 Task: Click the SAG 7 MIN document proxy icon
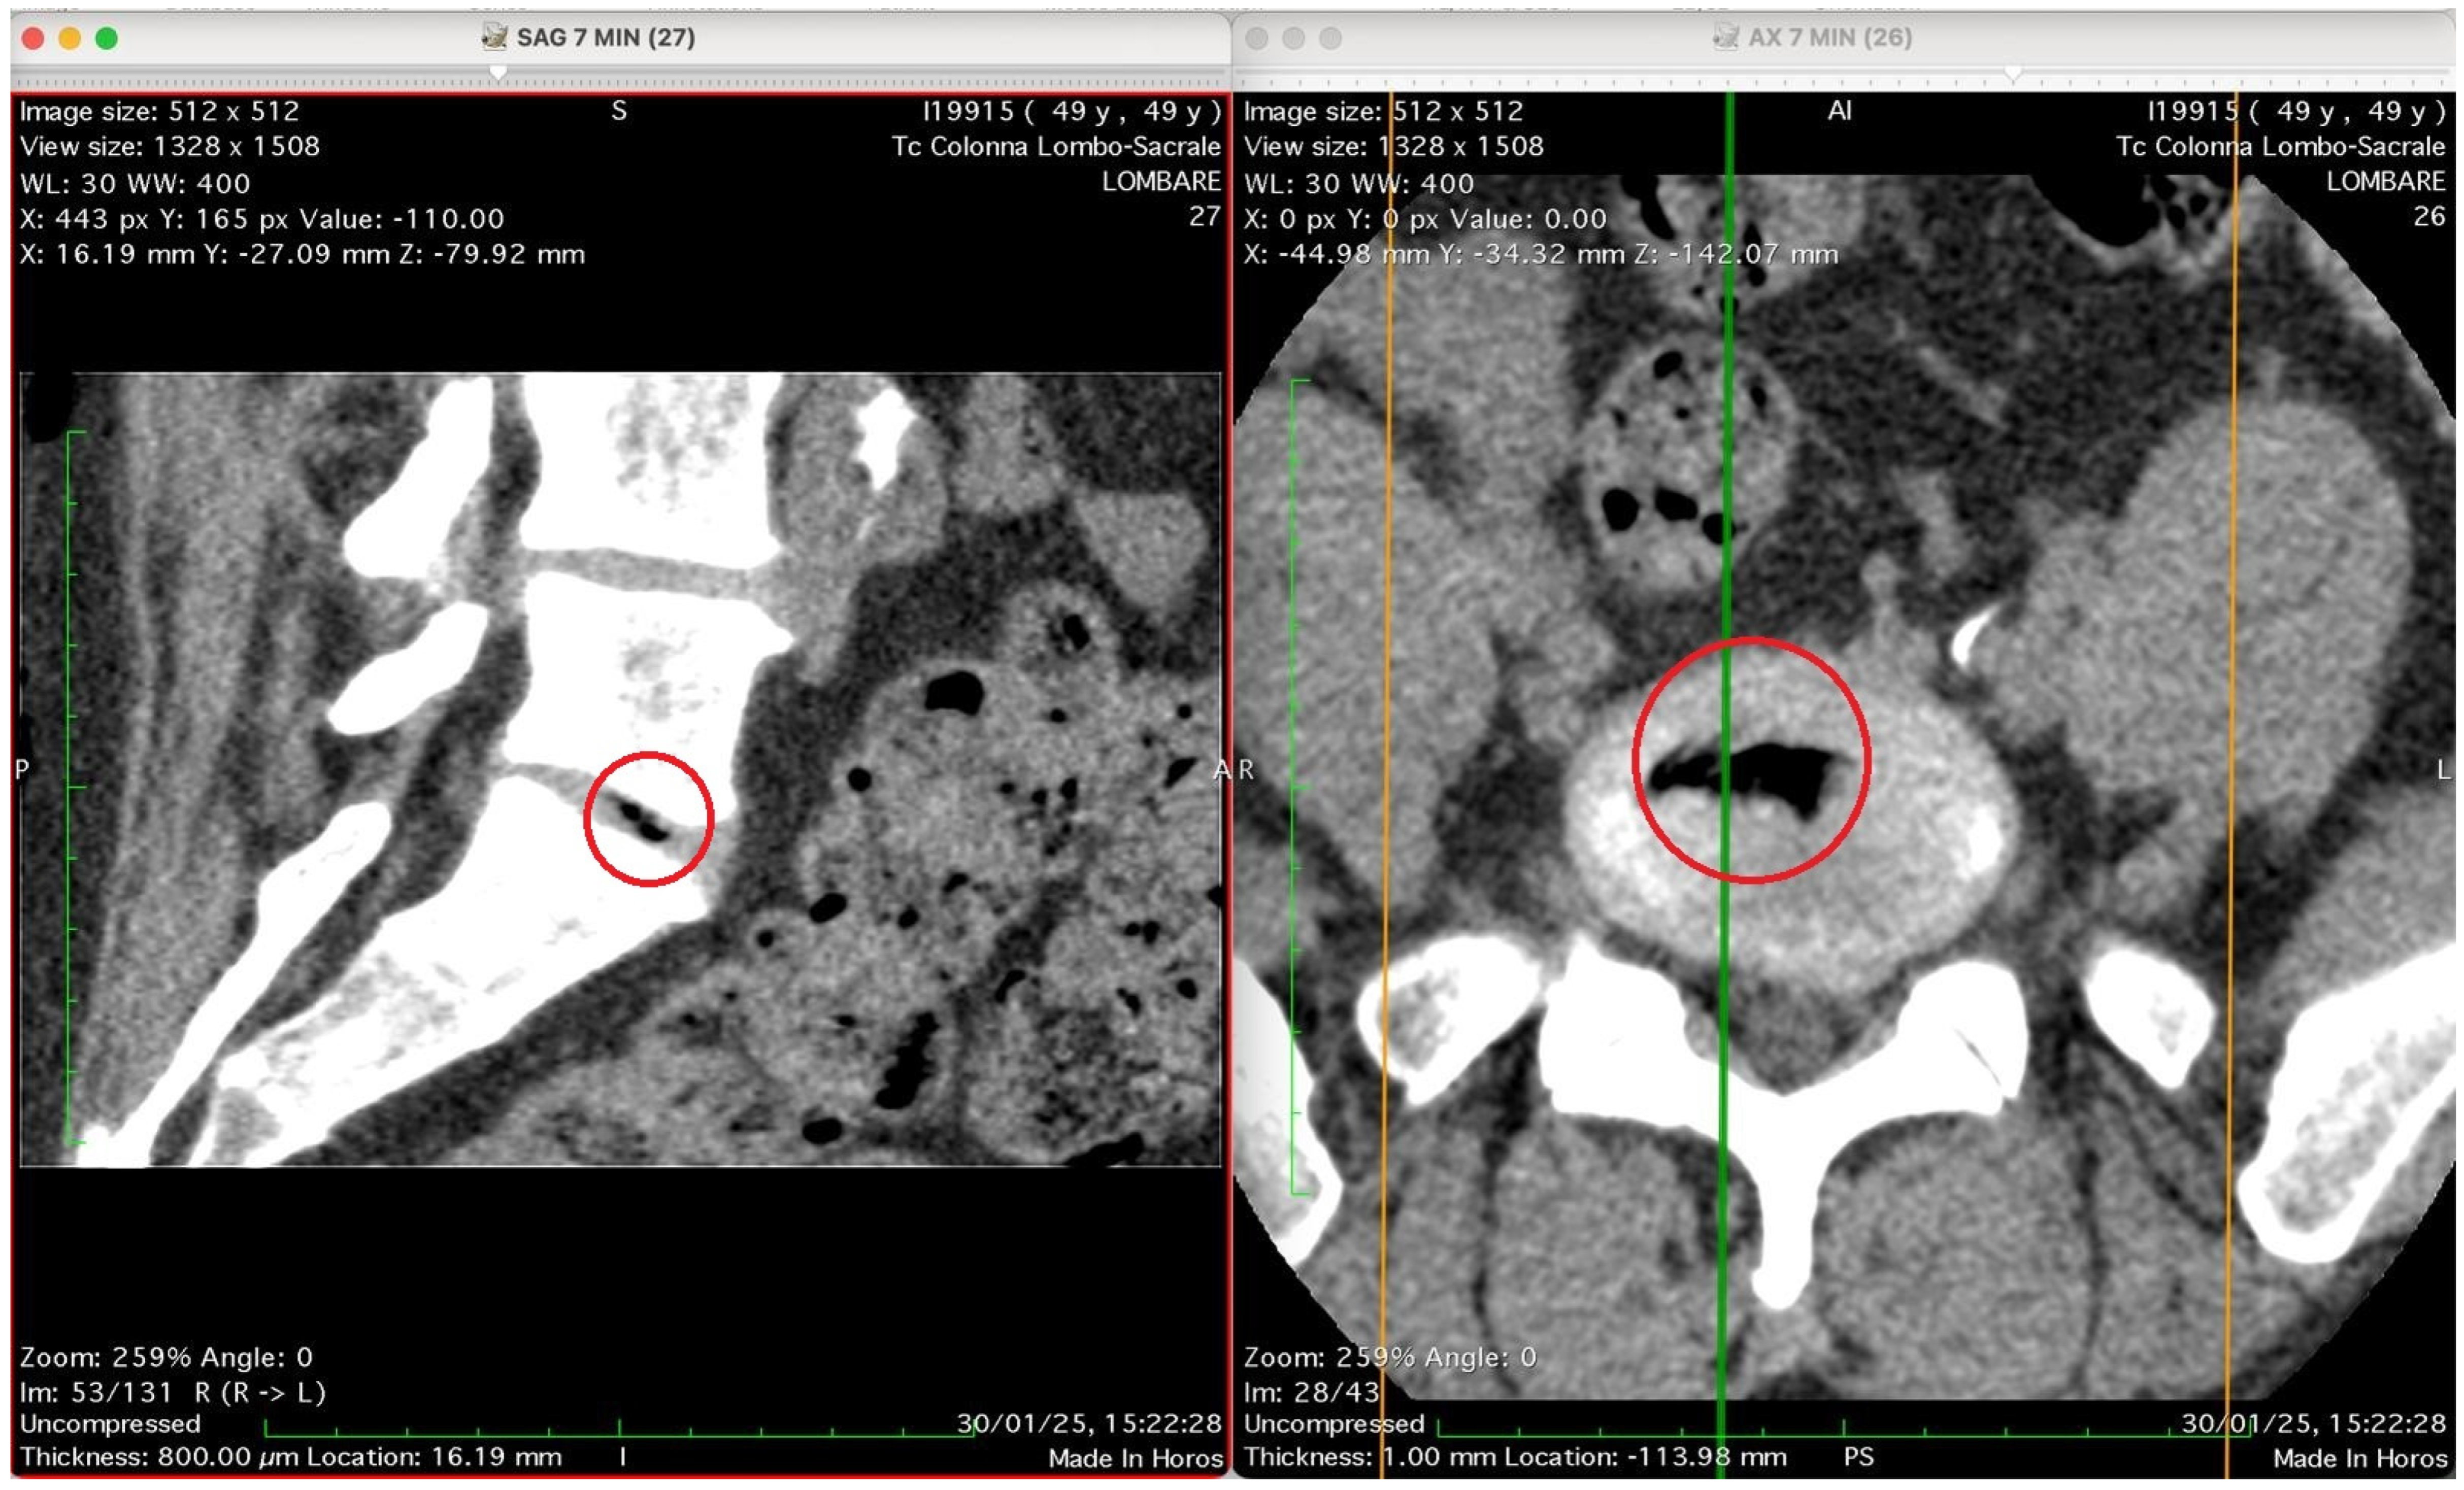pyautogui.click(x=494, y=37)
